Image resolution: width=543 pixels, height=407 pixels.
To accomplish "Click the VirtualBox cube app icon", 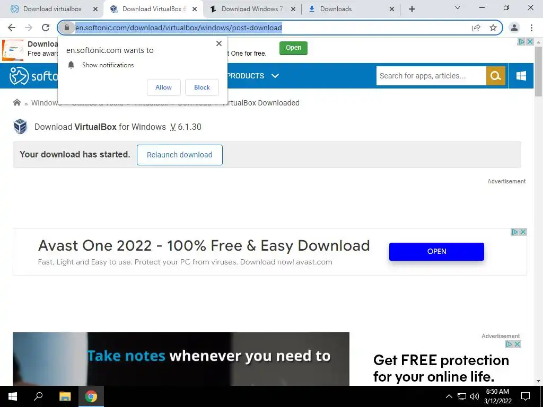I will click(21, 127).
